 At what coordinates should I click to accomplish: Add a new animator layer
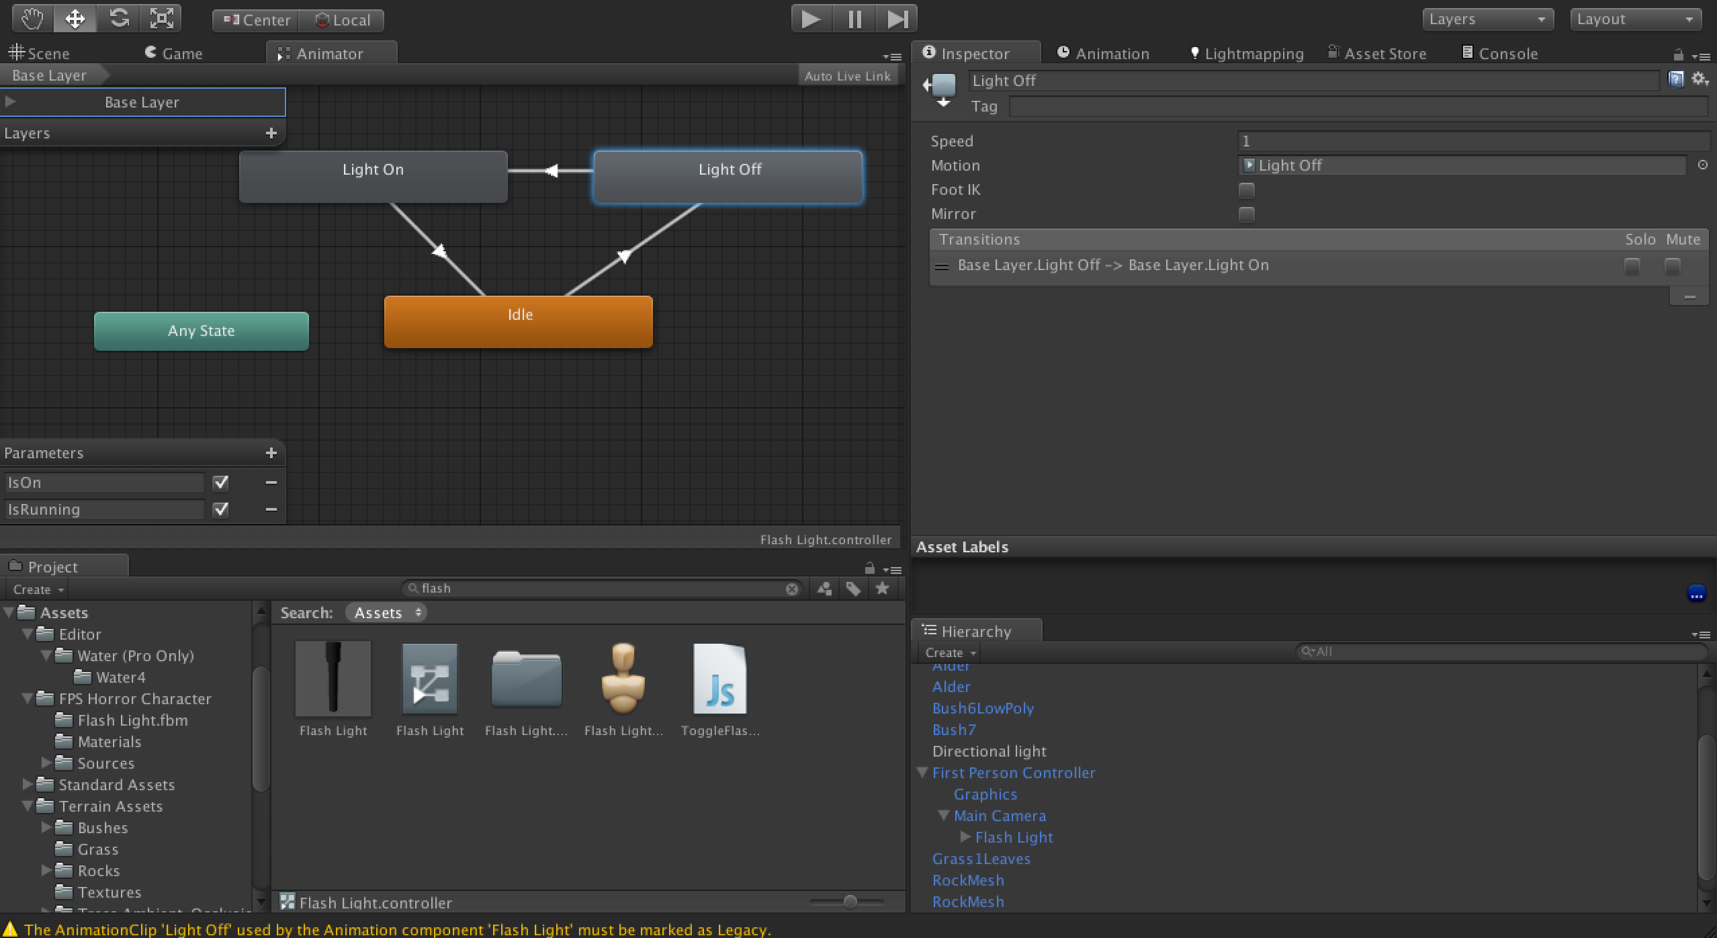coord(271,133)
